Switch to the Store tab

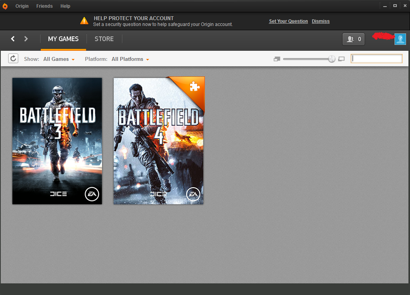[x=104, y=39]
